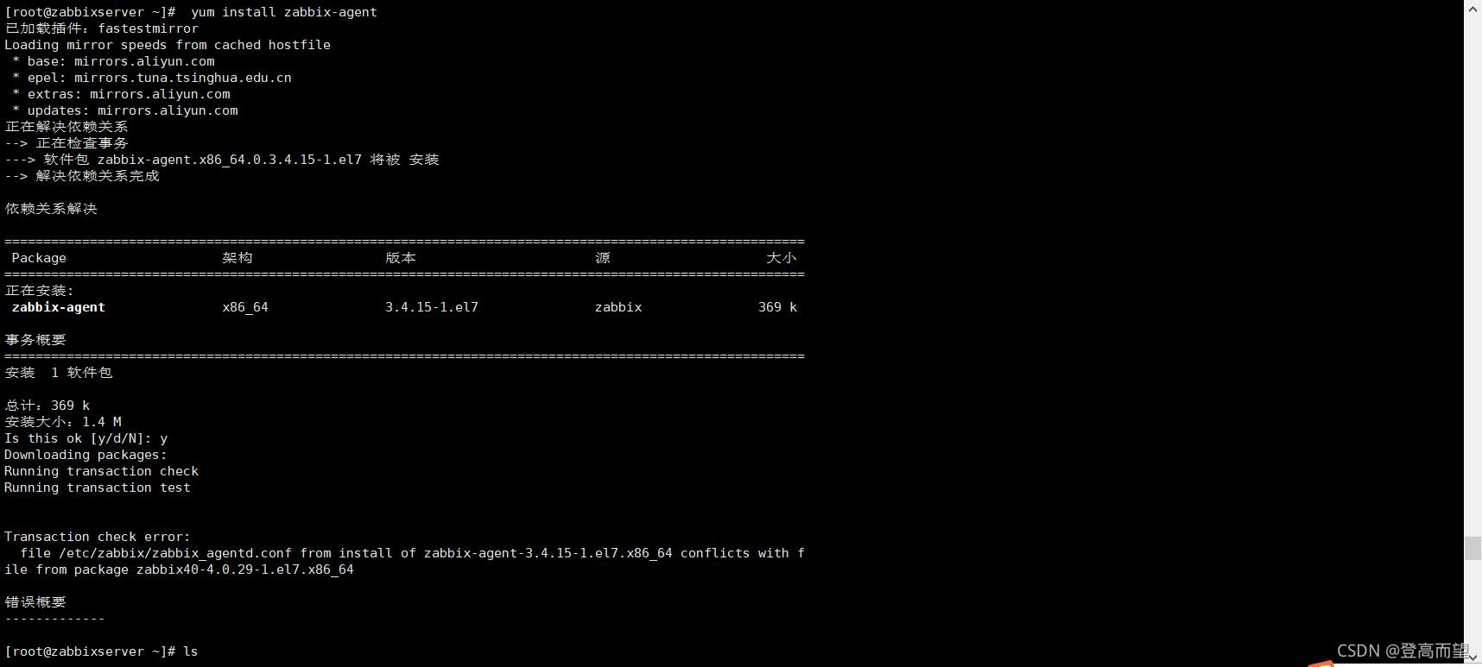Click the 'yum install zabbix-agent' command text
Screen dimensions: 1482x667
[284, 12]
